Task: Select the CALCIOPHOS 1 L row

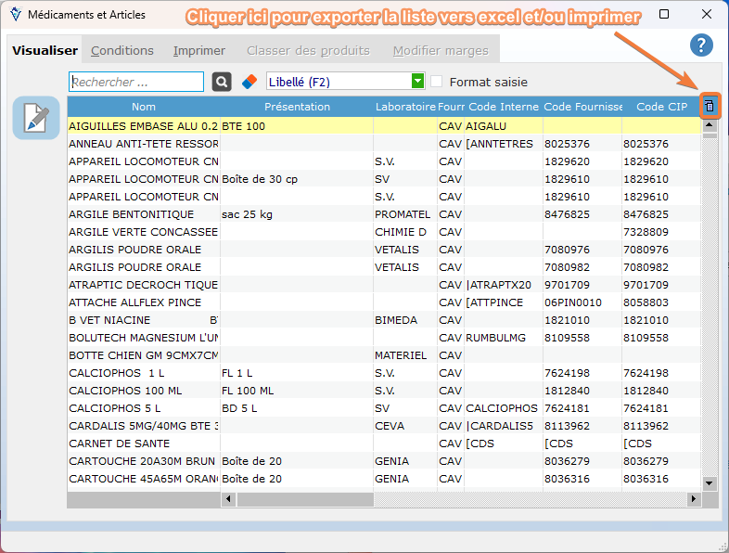Action: coord(384,373)
